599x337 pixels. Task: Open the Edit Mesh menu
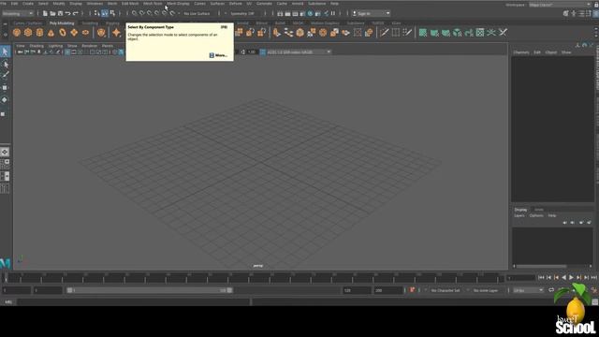tap(130, 4)
